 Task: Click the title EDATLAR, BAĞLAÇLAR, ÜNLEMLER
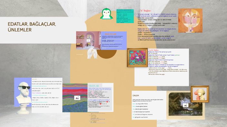pyautogui.click(x=32, y=27)
